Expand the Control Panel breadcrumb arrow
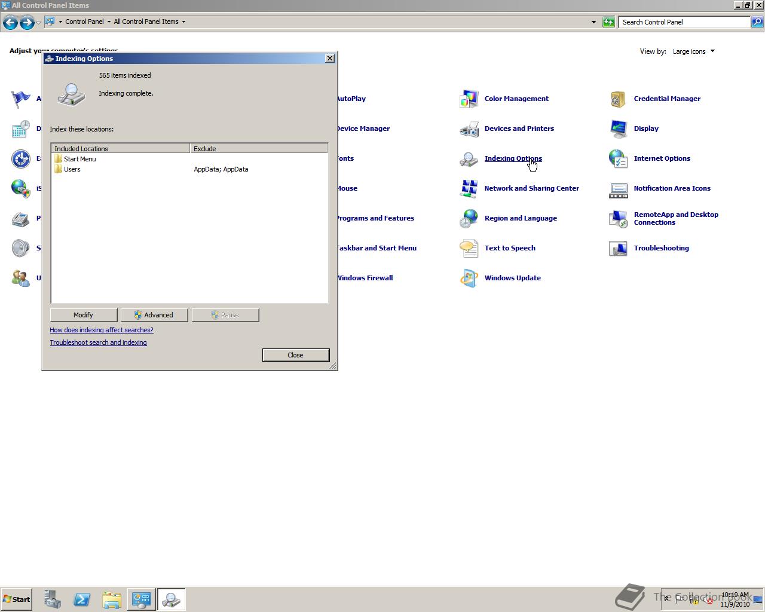This screenshot has height=612, width=765. coord(109,22)
